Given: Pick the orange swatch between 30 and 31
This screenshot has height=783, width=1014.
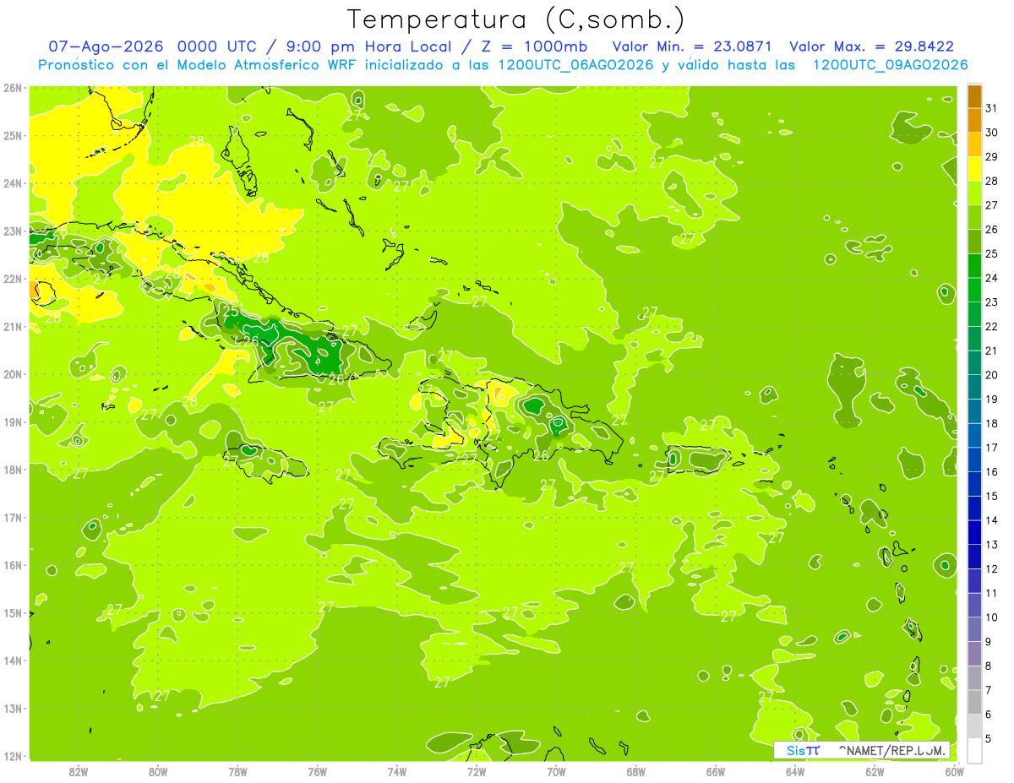Looking at the screenshot, I should pos(974,120).
